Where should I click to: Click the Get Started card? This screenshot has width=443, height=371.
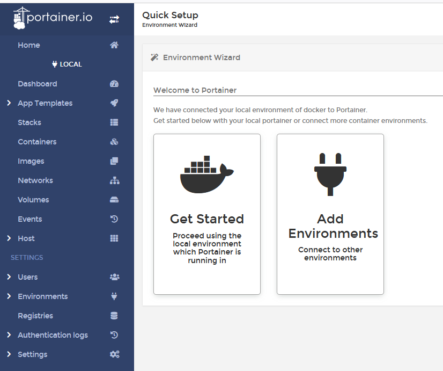tap(206, 214)
